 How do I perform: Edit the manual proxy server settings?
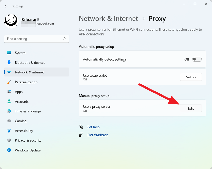(x=191, y=108)
